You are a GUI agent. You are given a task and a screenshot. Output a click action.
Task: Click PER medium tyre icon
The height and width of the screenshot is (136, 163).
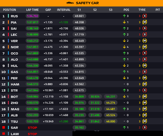pyautogui.click(x=145, y=78)
